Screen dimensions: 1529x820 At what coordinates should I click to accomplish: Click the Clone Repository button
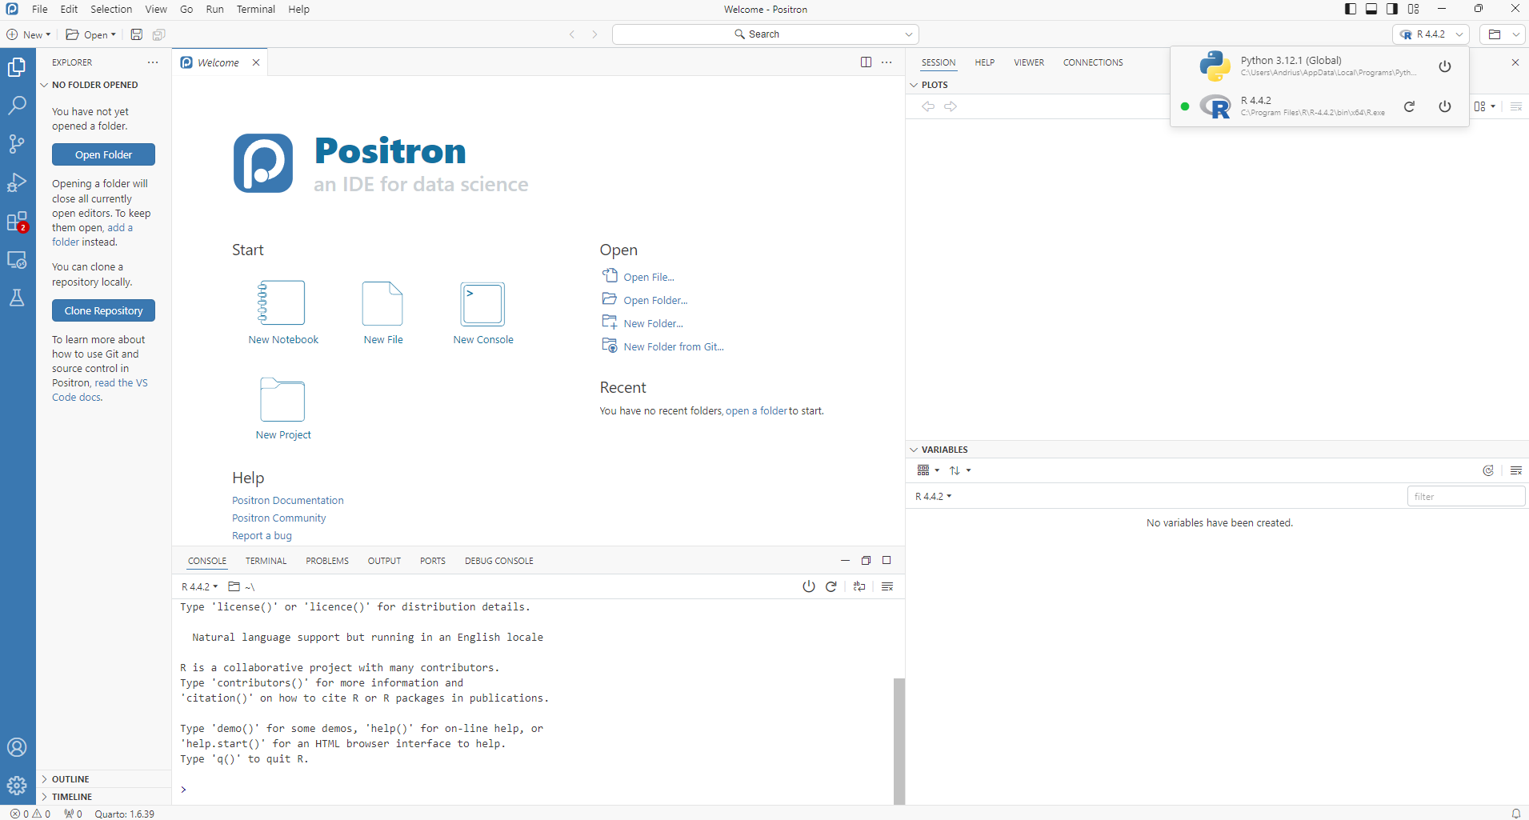[x=103, y=310]
